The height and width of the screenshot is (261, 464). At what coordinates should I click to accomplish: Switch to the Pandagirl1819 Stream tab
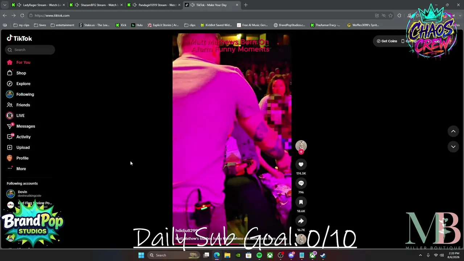(154, 5)
